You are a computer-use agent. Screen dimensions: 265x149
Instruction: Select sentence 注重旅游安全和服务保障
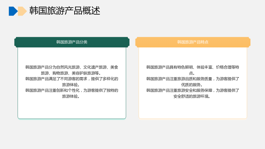(x=193, y=90)
